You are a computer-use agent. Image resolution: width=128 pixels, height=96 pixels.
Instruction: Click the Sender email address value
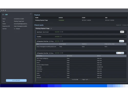21,24
